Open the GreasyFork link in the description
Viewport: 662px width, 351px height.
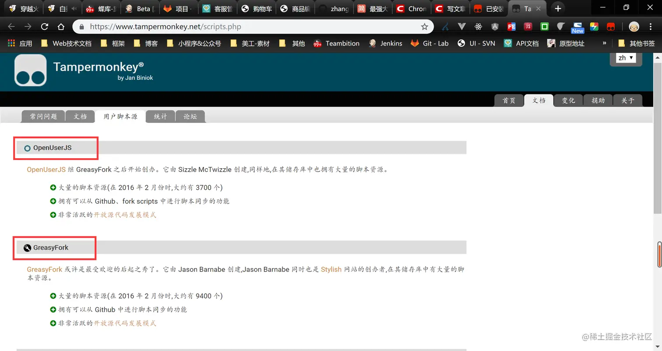(45, 269)
